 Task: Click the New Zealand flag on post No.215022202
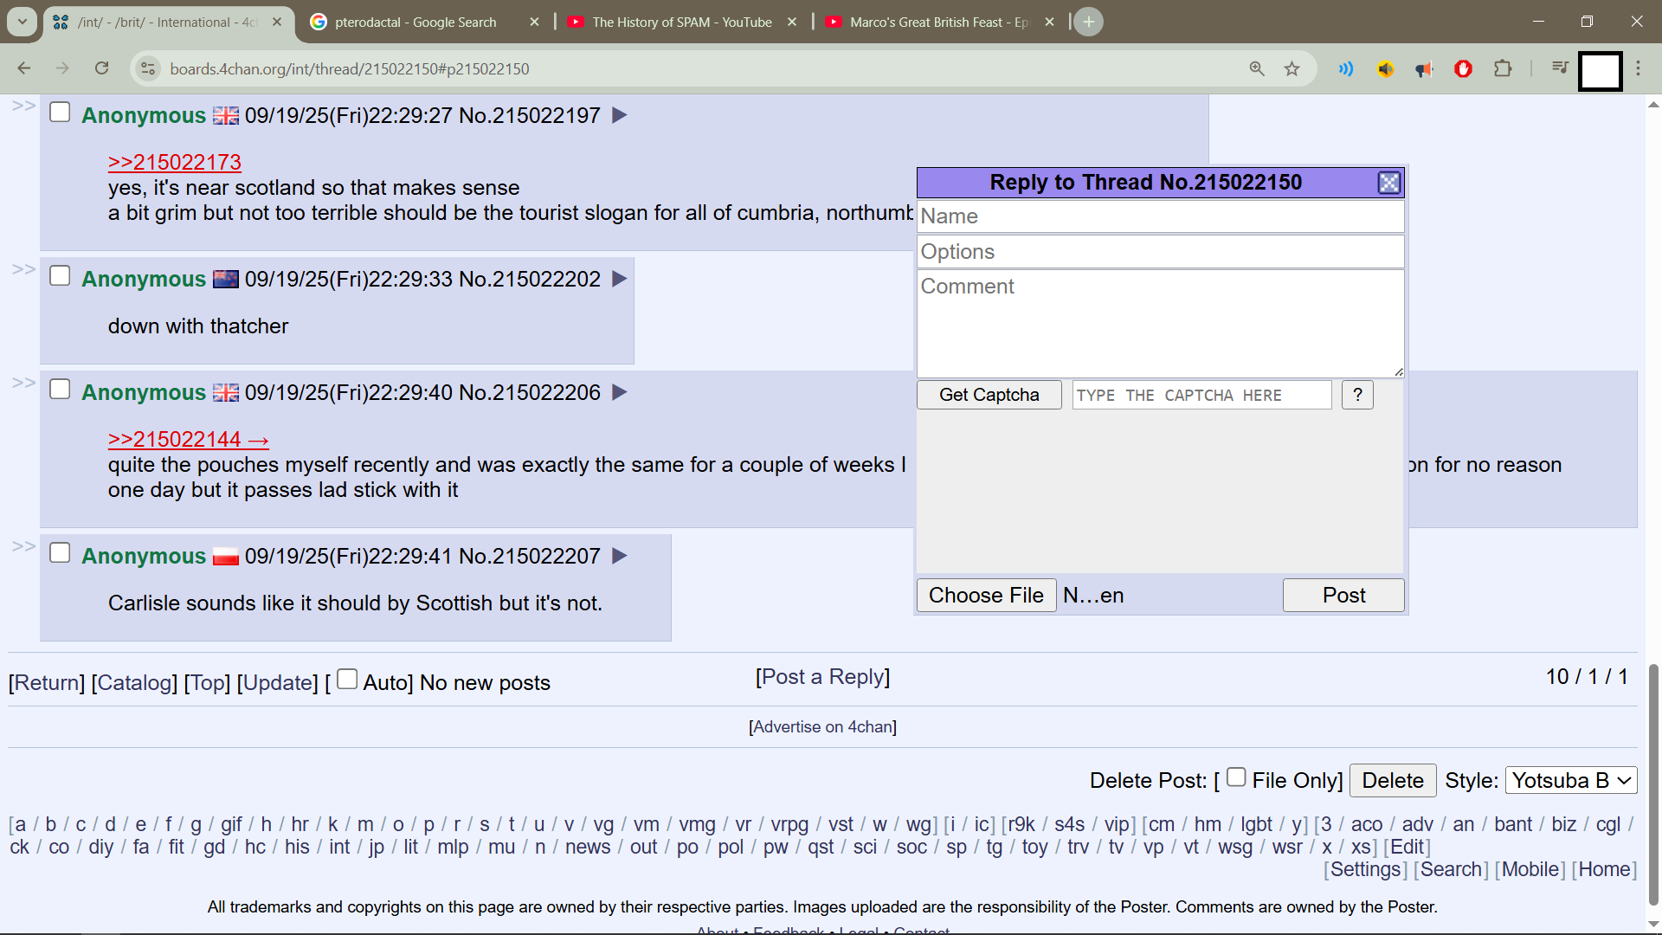tap(226, 279)
